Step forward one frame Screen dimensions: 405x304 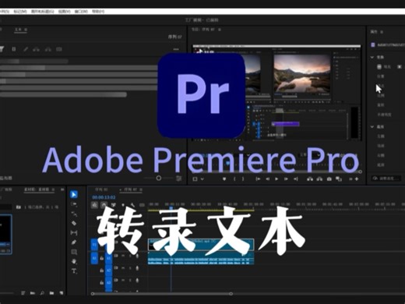click(286, 179)
